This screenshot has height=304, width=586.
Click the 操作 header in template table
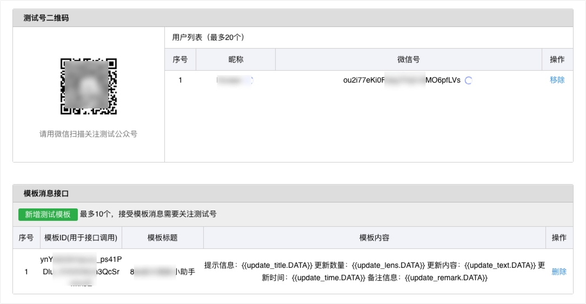click(x=559, y=238)
